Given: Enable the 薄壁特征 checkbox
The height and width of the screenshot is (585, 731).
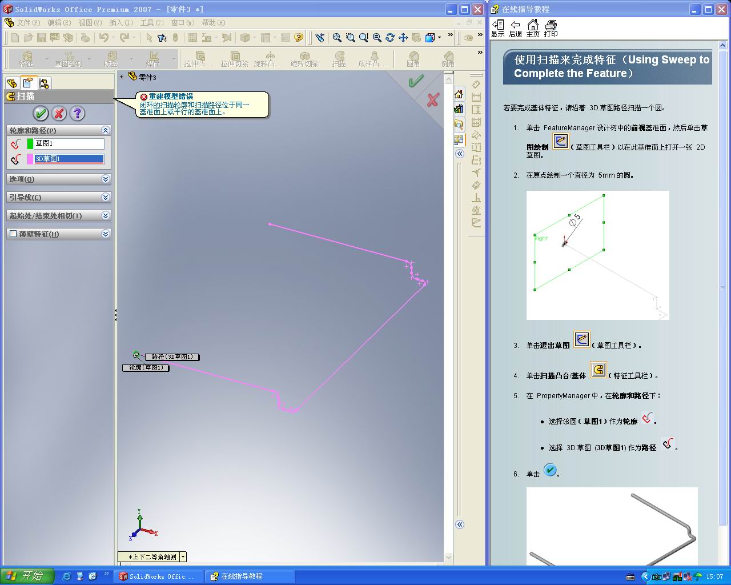Looking at the screenshot, I should 13,234.
